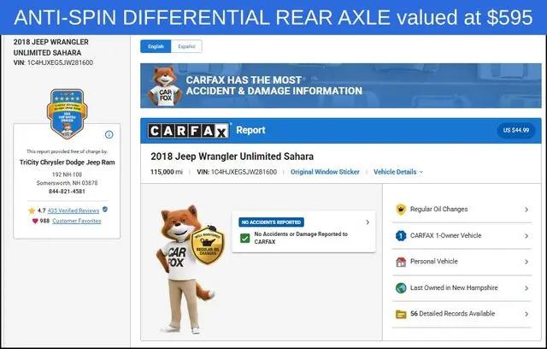The height and width of the screenshot is (349, 547).
Task: Click the US $44.99 price button
Action: [516, 130]
